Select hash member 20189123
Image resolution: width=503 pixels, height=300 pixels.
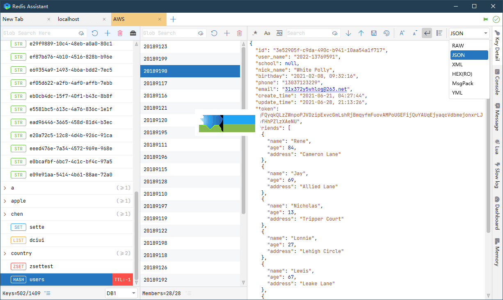[190, 47]
